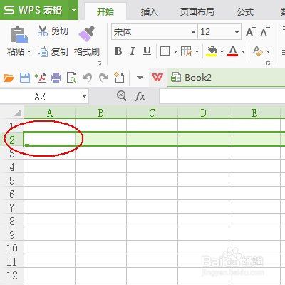Click the draw border table icon

[186, 51]
